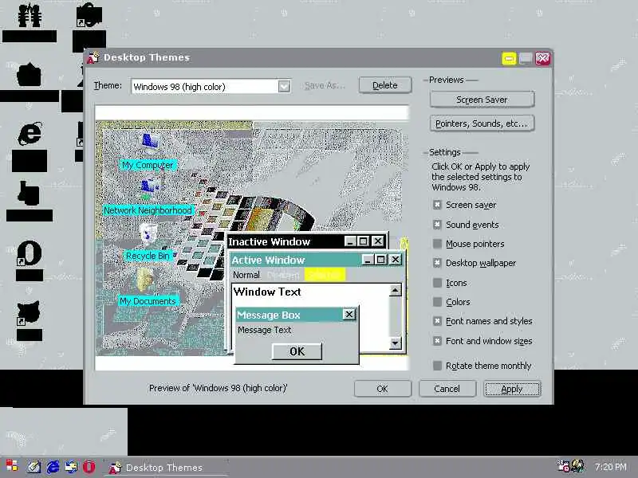This screenshot has height=478, width=638.
Task: Click Recycle Bin icon in the theme preview
Action: [x=148, y=233]
